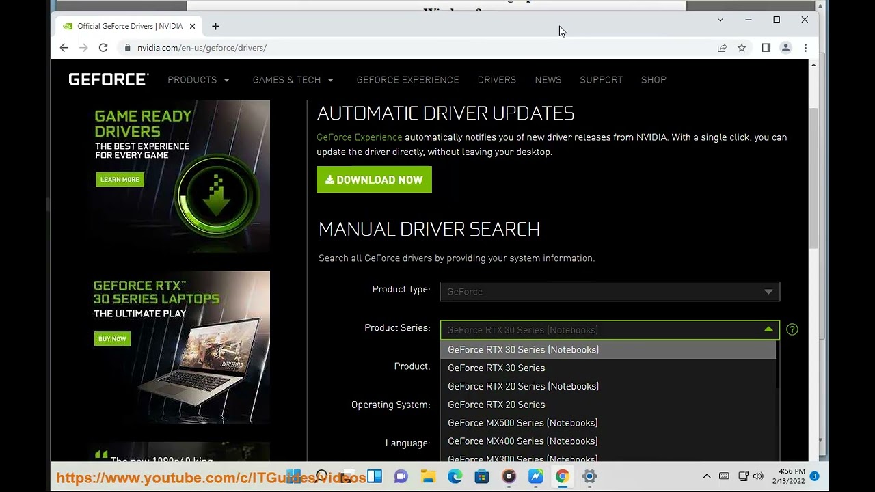
Task: Go back to the previous page
Action: point(64,48)
